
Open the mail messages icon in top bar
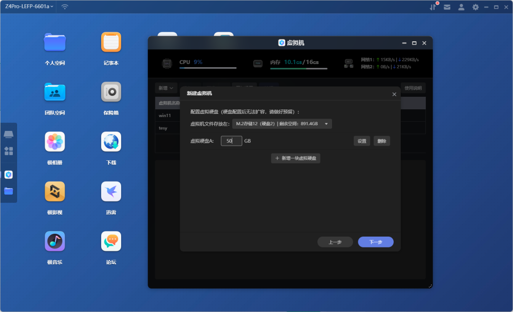[x=447, y=7]
